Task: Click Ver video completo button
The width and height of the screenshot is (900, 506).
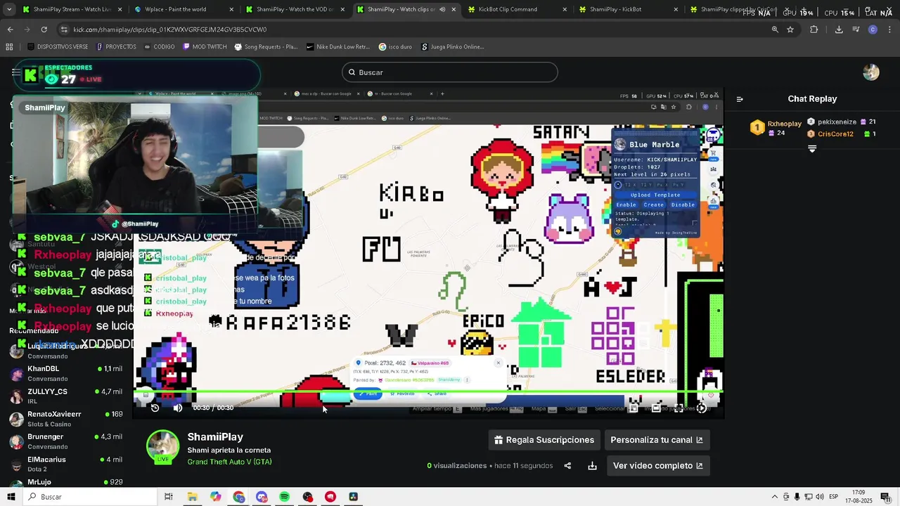Action: (x=657, y=465)
